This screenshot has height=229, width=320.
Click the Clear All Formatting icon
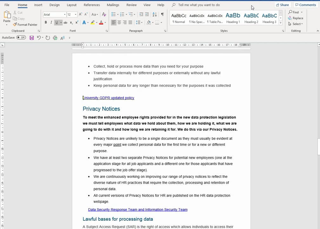click(x=104, y=14)
